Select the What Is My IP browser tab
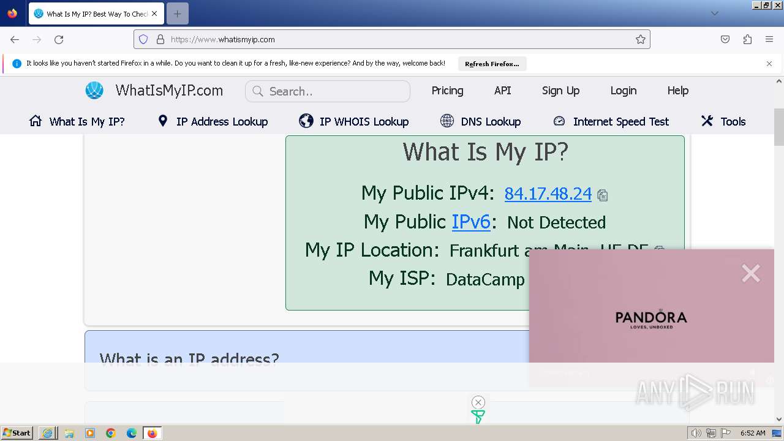Viewport: 784px width, 441px height. click(96, 13)
